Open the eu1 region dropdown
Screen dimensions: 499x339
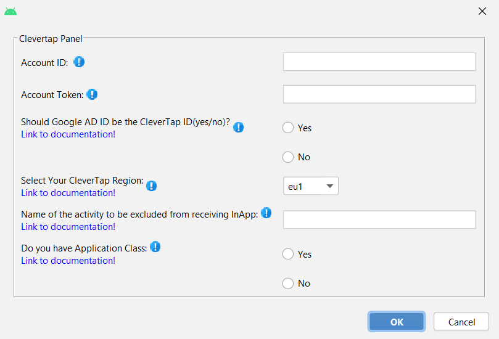(311, 186)
